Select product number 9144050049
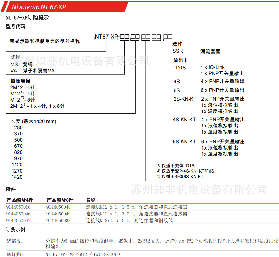Viewport: 279px width, 257px height. point(58,214)
